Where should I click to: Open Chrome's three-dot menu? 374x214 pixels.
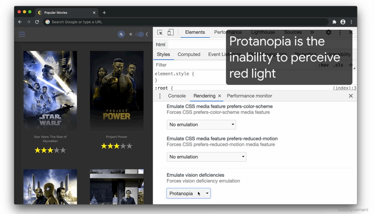351,22
